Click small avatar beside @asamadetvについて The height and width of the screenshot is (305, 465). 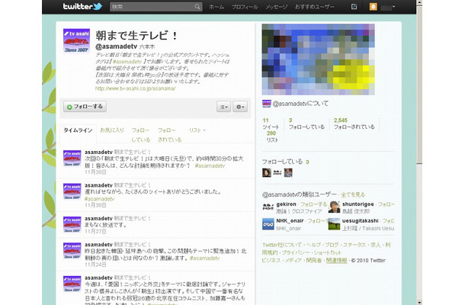pyautogui.click(x=267, y=104)
